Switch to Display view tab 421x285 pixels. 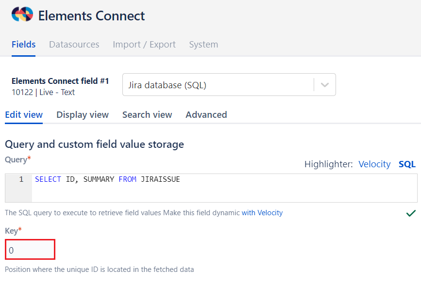click(83, 115)
